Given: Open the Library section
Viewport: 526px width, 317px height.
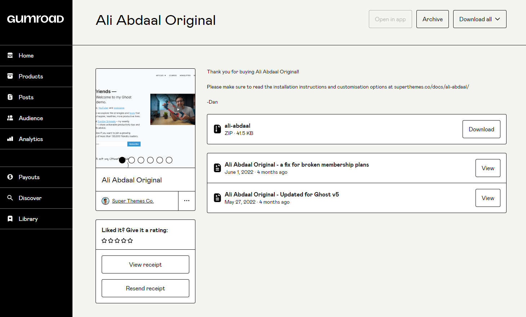Looking at the screenshot, I should point(36,219).
